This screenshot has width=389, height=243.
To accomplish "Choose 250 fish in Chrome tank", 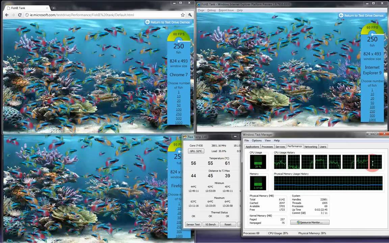I will (x=179, y=114).
